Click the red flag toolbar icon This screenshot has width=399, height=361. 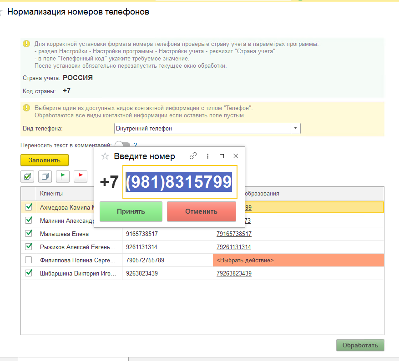coord(80,176)
